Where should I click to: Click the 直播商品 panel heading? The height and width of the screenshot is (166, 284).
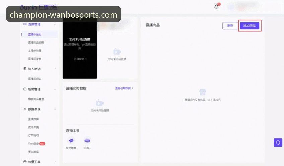[153, 25]
